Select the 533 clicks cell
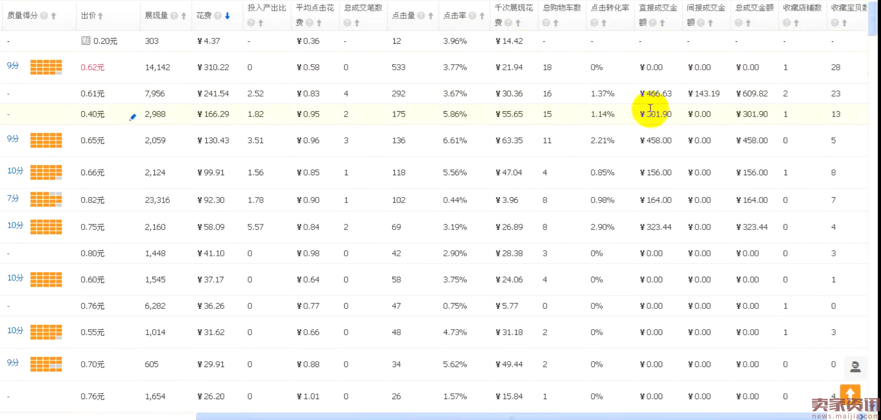 pyautogui.click(x=399, y=67)
